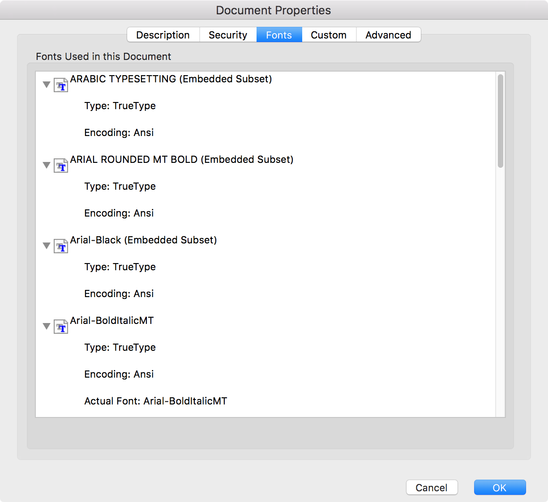Screen dimensions: 548x502
Task: Collapse the ARABIC TYPESETTING font entry
Action: [x=47, y=84]
